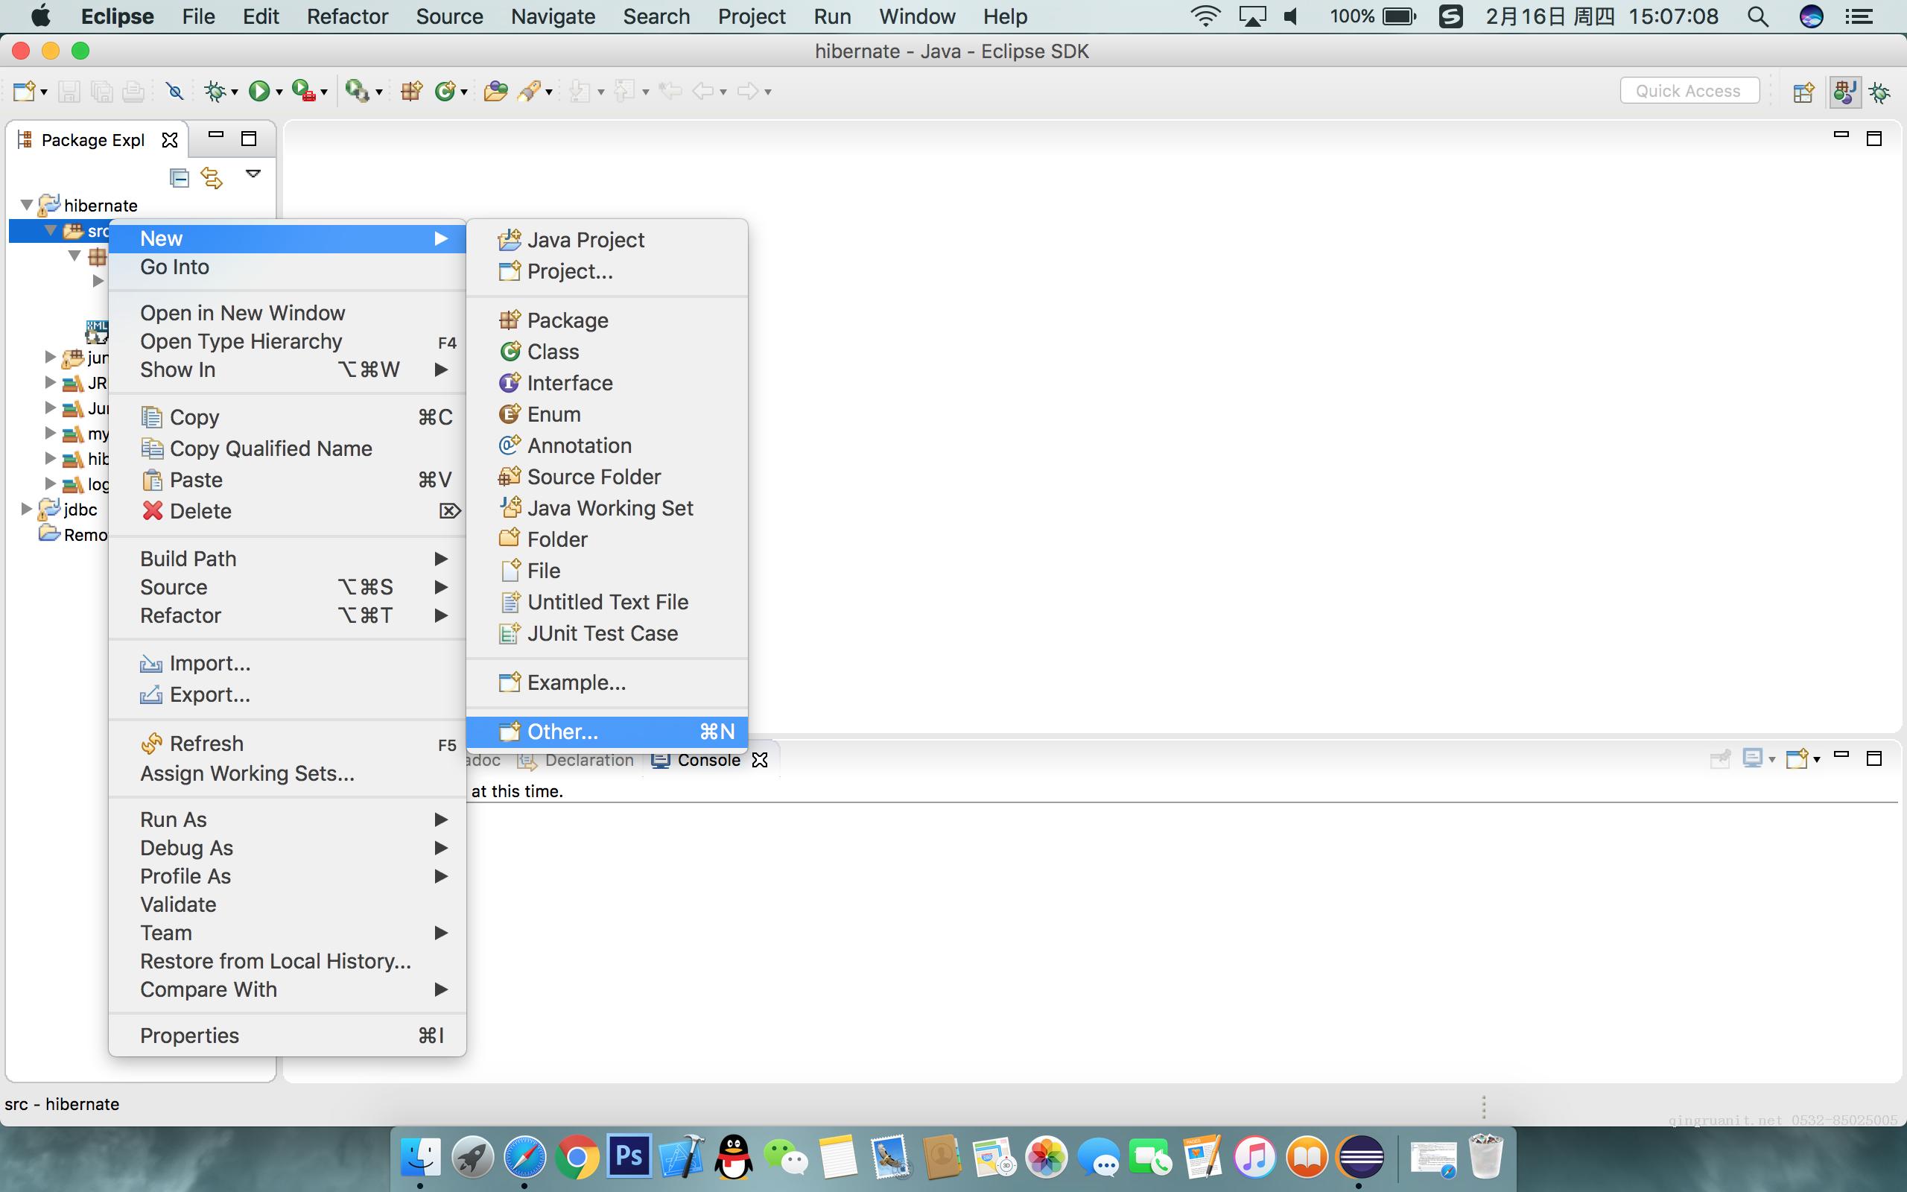Click Export... in the context menu
1907x1192 pixels.
point(287,694)
